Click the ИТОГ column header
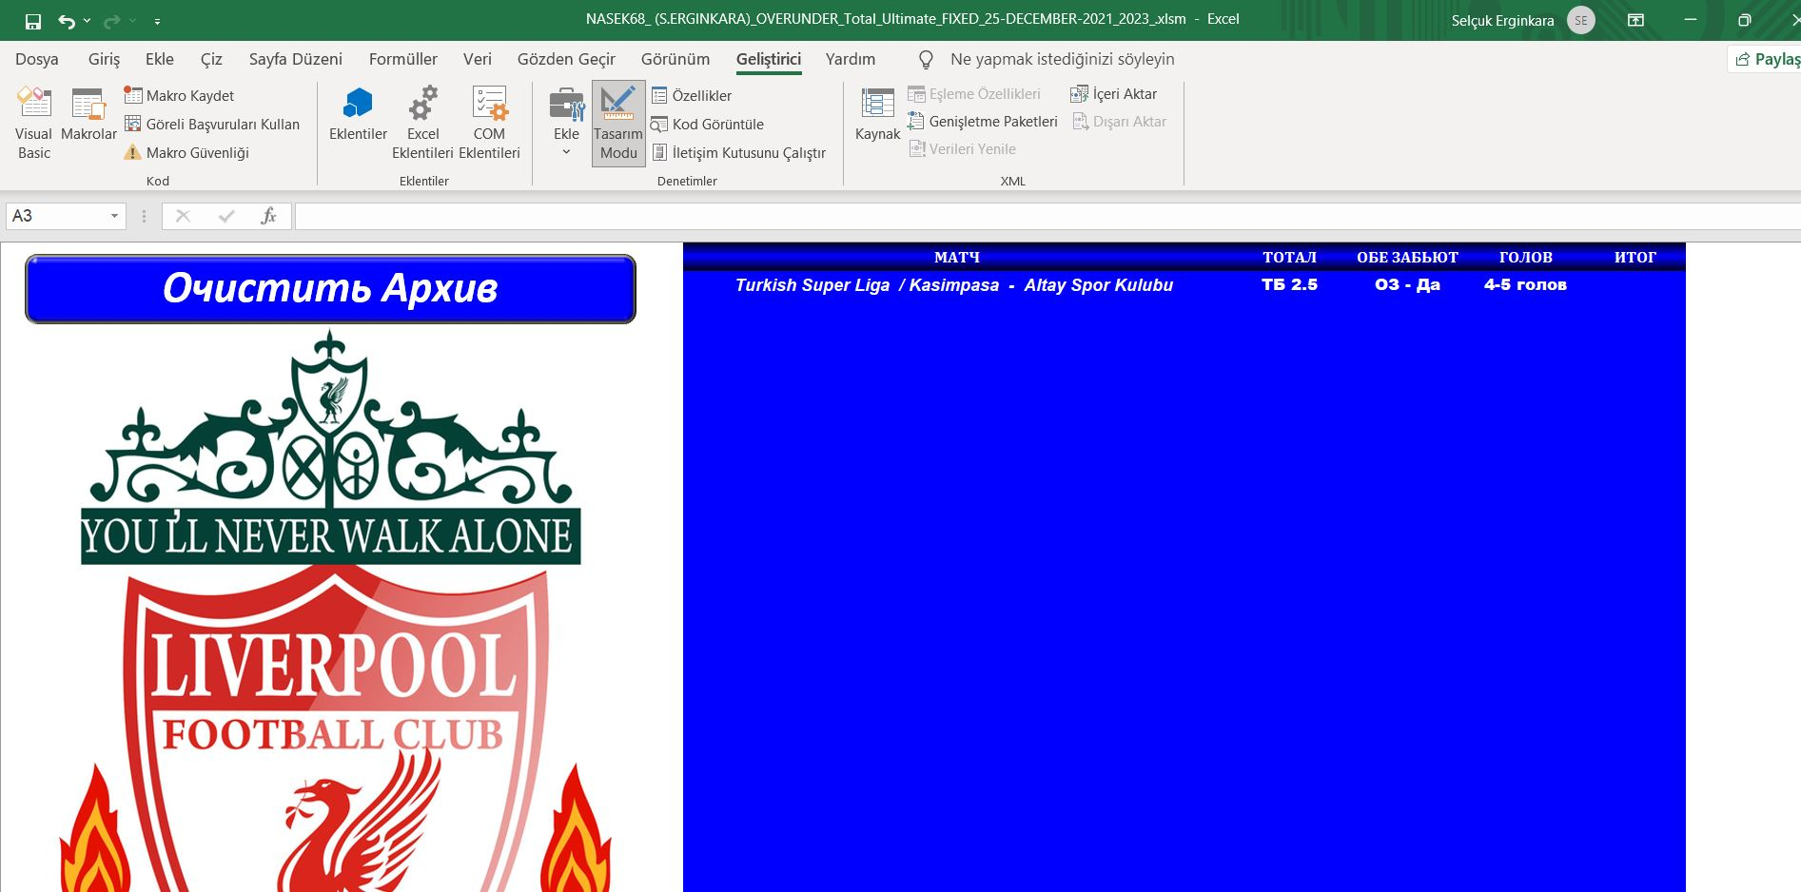Viewport: 1801px width, 892px height. (1635, 257)
